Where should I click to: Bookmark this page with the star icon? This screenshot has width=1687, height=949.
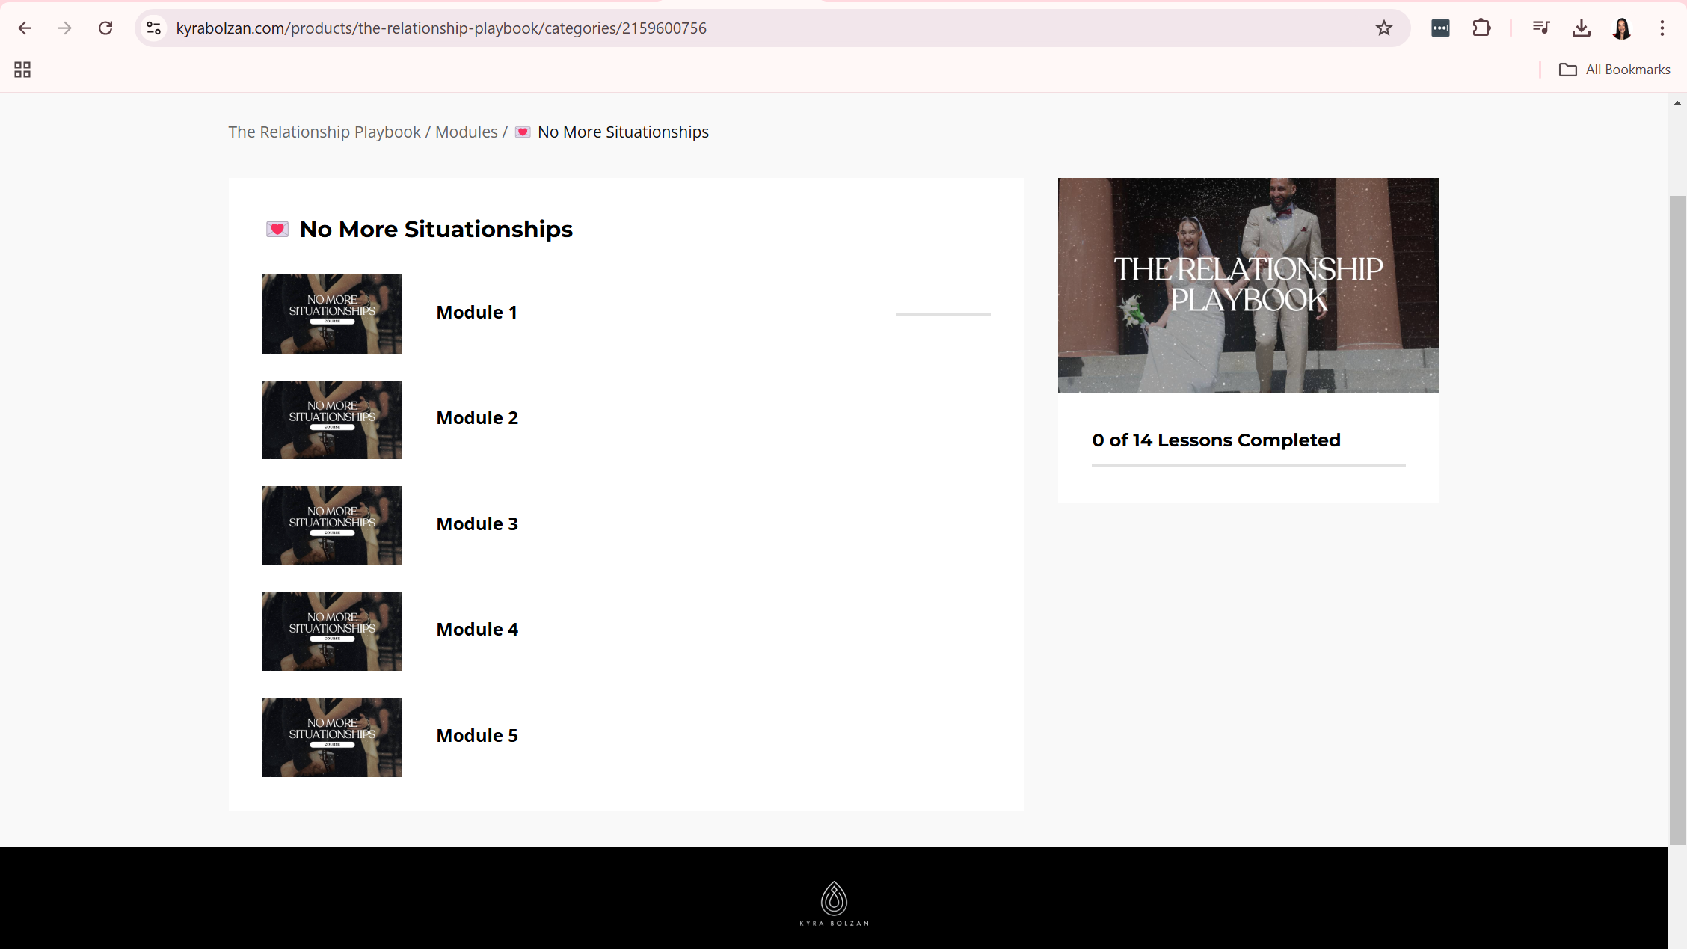(x=1383, y=28)
